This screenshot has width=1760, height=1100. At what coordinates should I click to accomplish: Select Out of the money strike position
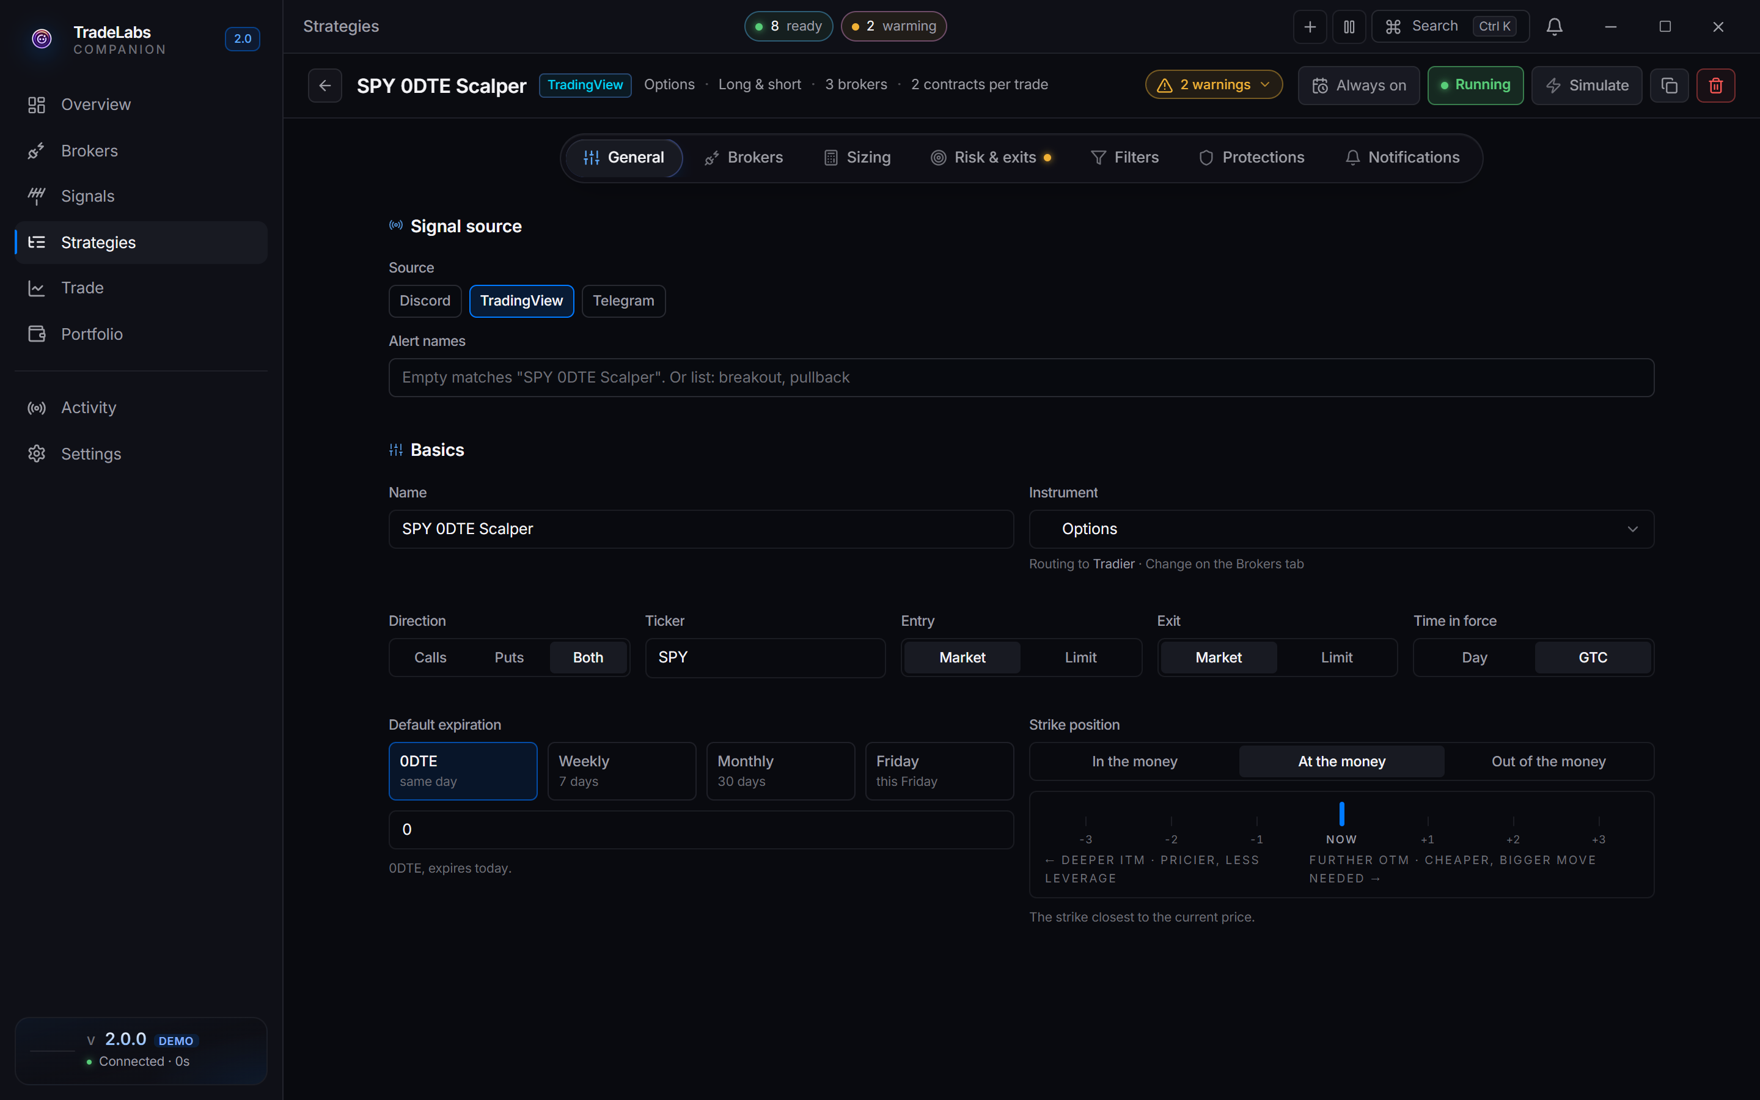click(x=1549, y=761)
